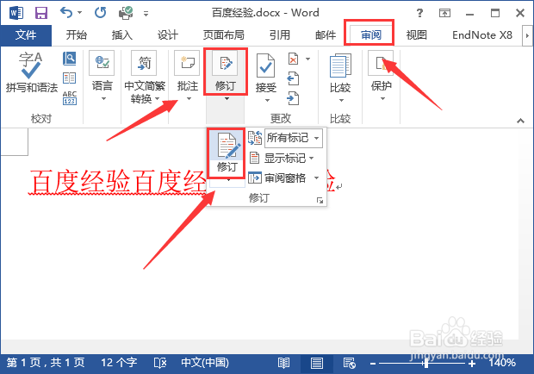Open the 保护 dropdown button
534x374 pixels.
(x=381, y=76)
